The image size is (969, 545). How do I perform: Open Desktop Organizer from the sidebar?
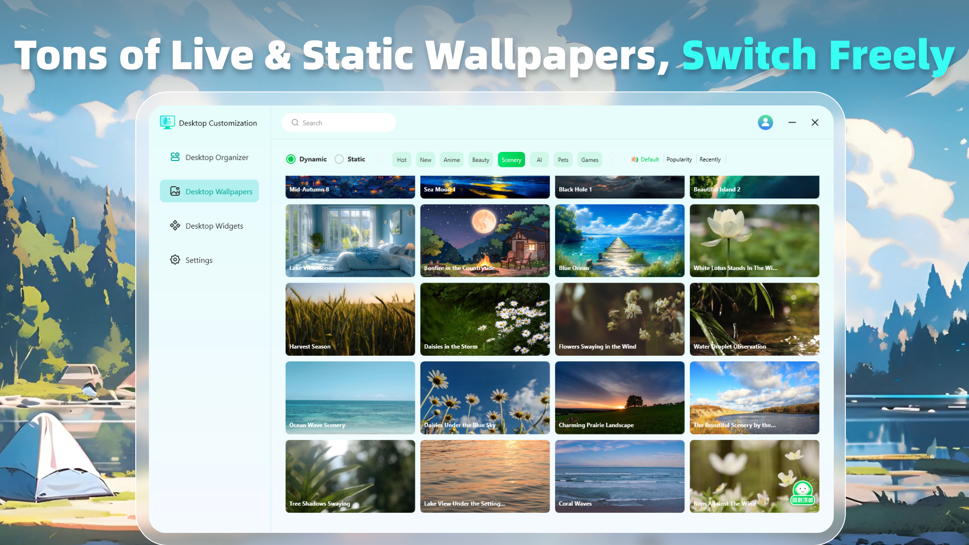click(209, 157)
